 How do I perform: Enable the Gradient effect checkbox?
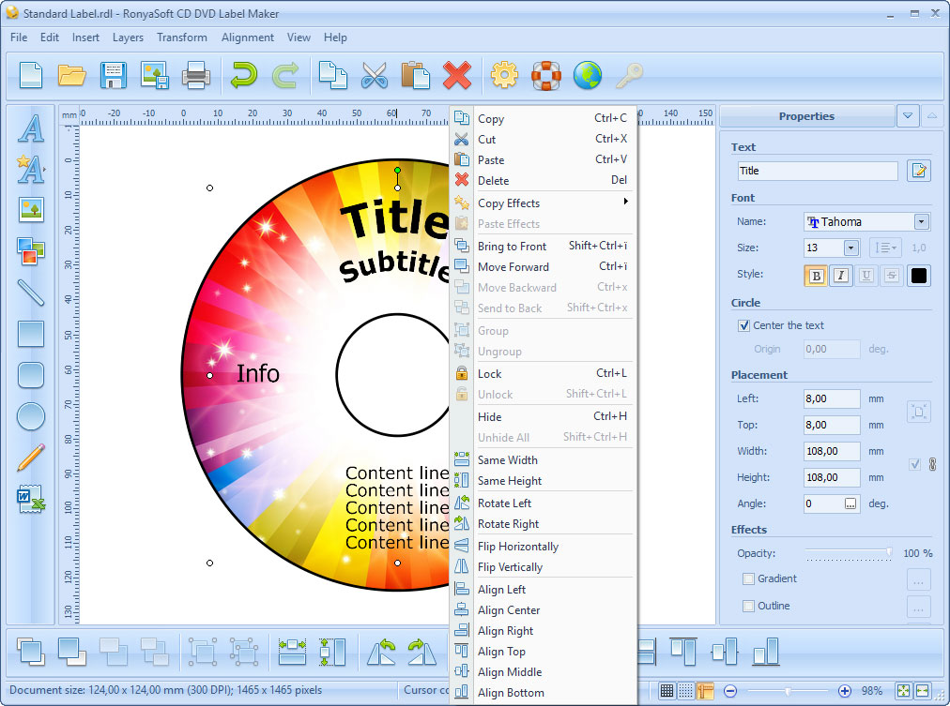[749, 578]
